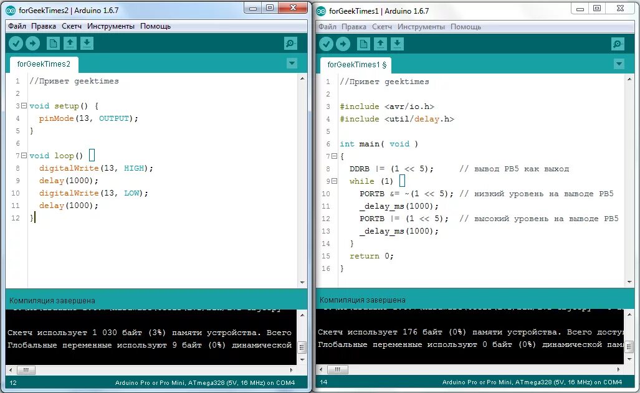Click pinMode(13, OUTPUT) code line
The width and height of the screenshot is (640, 393).
88,118
